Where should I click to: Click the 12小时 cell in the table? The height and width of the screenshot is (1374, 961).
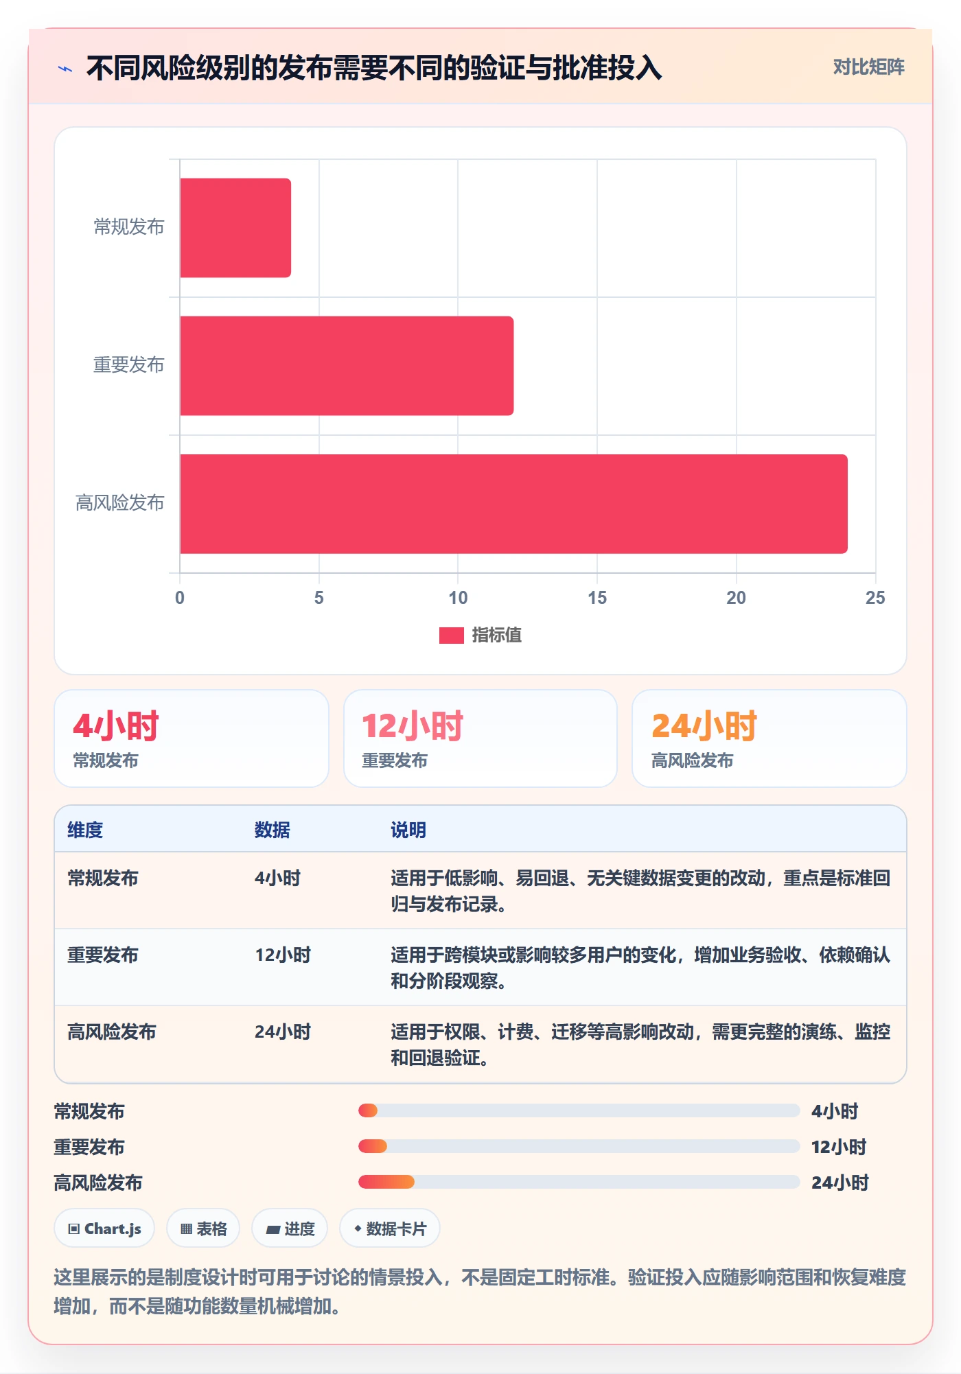pyautogui.click(x=283, y=955)
